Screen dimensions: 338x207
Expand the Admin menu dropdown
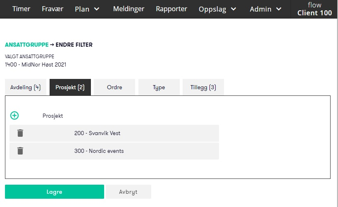(266, 9)
